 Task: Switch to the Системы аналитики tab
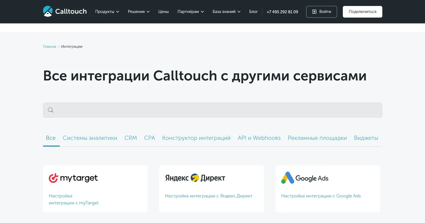(90, 138)
